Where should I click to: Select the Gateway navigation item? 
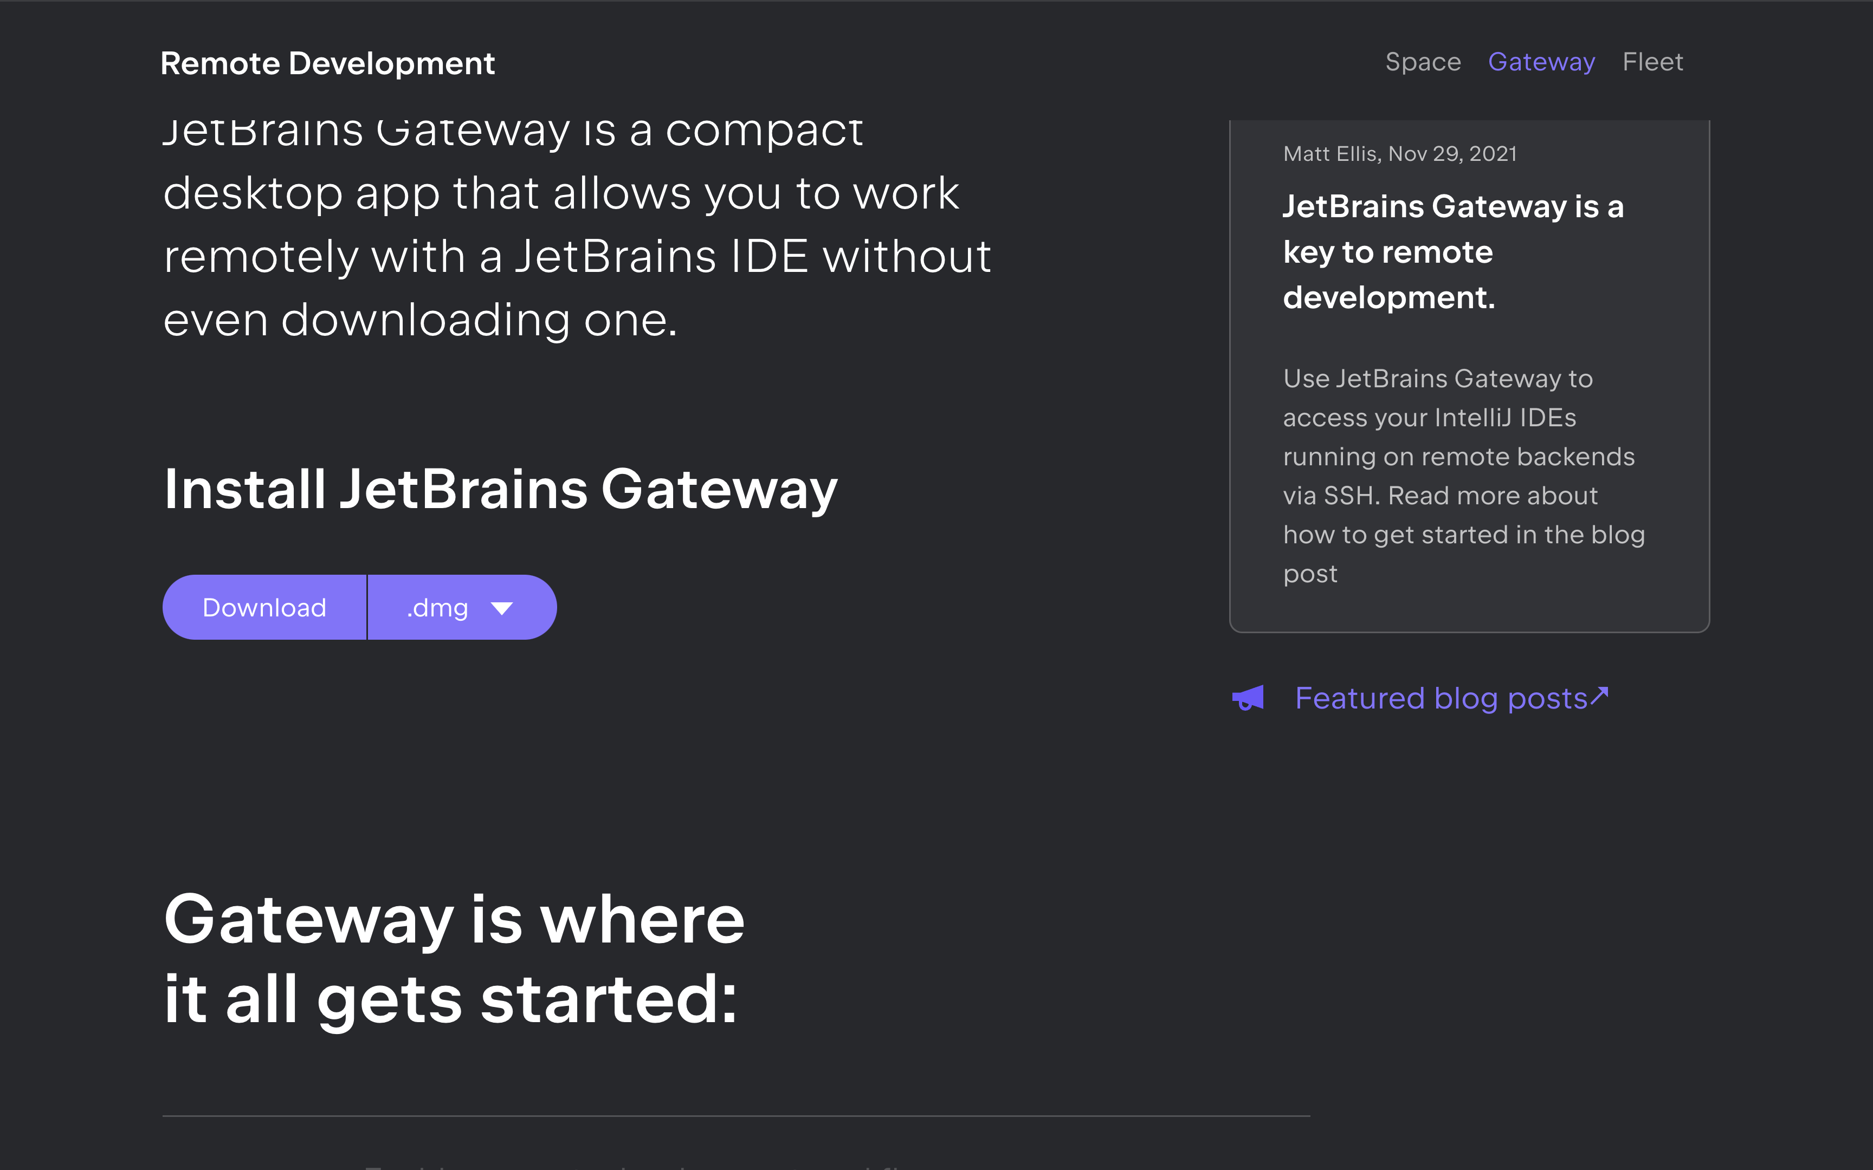1541,62
